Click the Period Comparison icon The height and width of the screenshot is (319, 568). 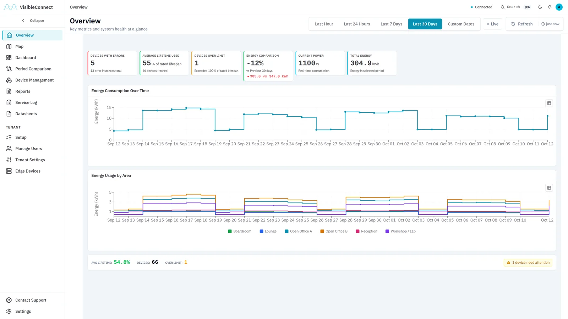(9, 69)
